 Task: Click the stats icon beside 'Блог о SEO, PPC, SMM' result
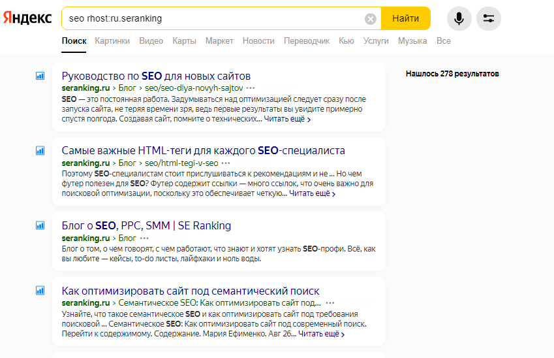[x=40, y=225]
